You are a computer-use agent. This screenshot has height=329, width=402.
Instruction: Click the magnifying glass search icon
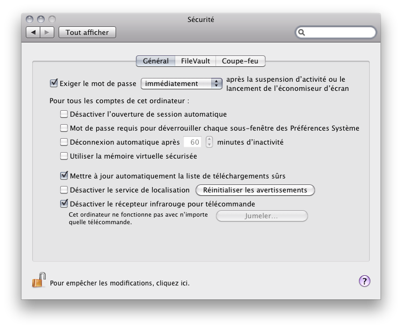303,33
